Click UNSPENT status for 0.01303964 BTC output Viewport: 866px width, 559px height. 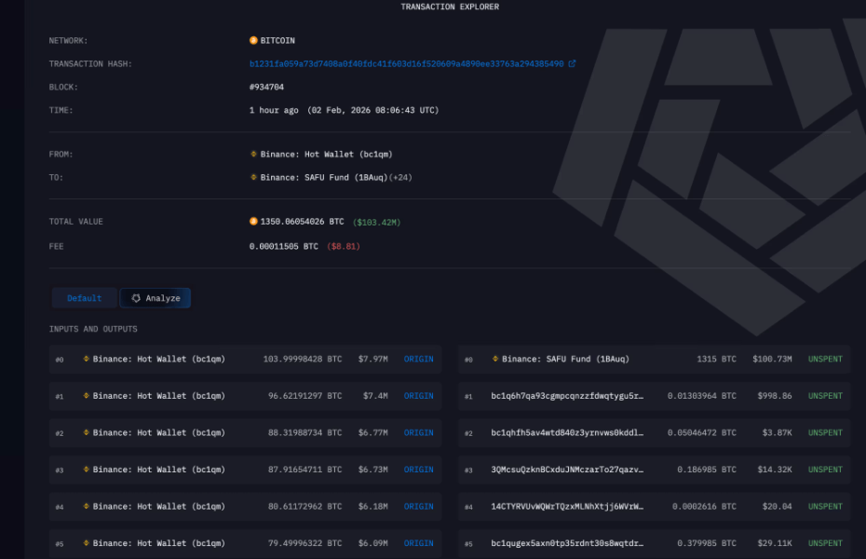click(825, 396)
